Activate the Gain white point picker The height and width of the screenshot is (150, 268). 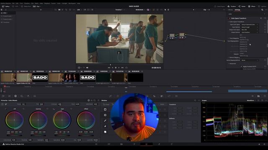pyautogui.click(x=54, y=109)
